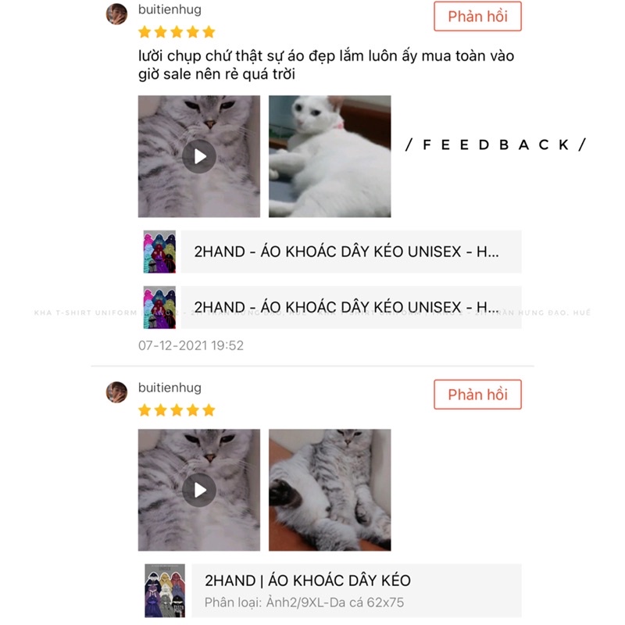This screenshot has height=625, width=625.
Task: Click the second review's five-star rating
Action: click(x=177, y=410)
